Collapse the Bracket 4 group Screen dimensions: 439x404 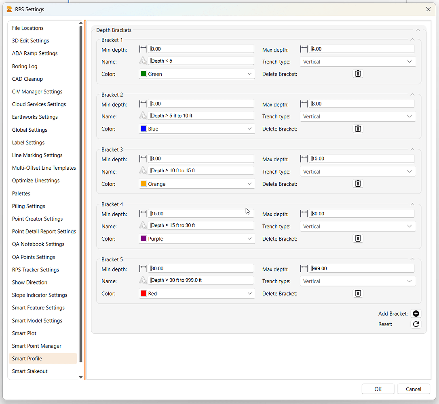click(412, 204)
